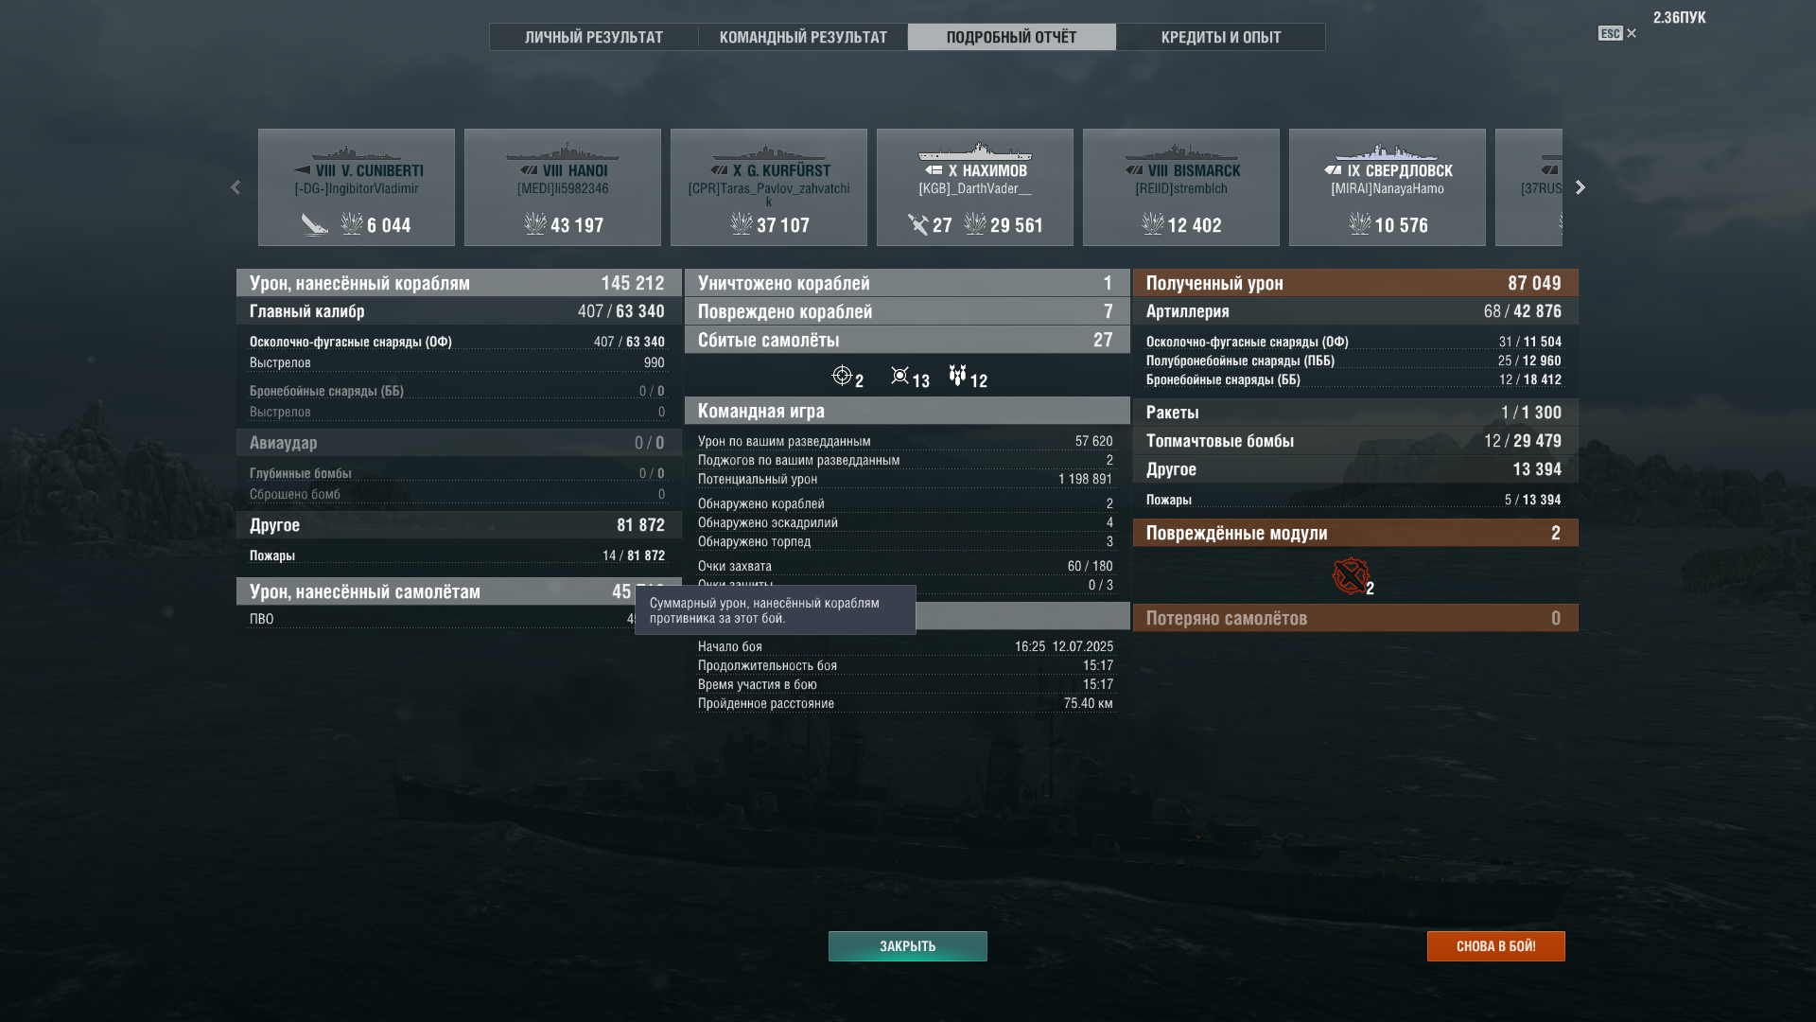Click the flooding icon on Cuniberti card
1816x1022 pixels.
(x=315, y=224)
